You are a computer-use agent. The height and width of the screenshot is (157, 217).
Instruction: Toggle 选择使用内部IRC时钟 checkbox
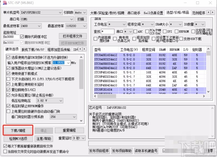pos(8,57)
